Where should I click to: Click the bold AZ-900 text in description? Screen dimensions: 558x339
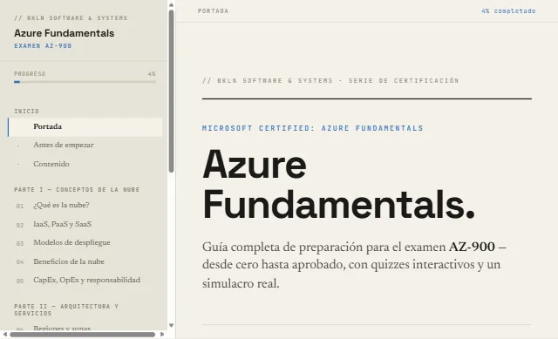pyautogui.click(x=472, y=247)
